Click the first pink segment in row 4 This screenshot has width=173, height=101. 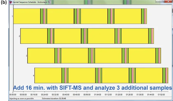tap(65, 75)
